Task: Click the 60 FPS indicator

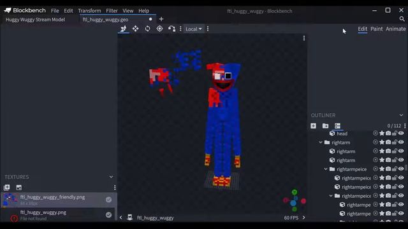Action: [291, 218]
